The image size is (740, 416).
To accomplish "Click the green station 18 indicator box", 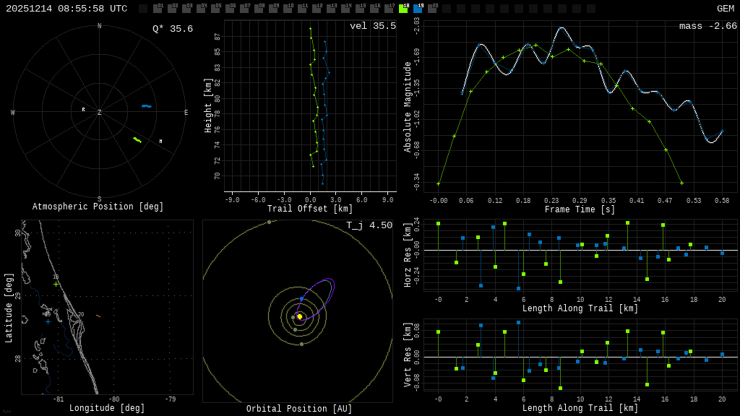I will [x=403, y=9].
